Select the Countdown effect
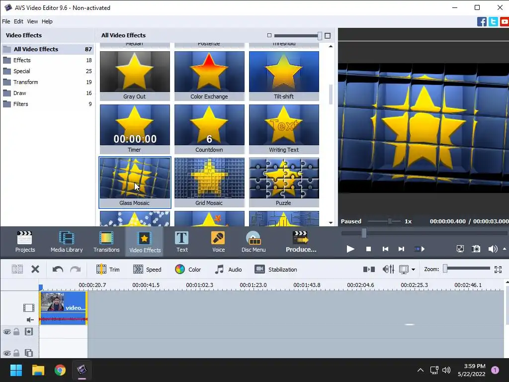The width and height of the screenshot is (509, 382). coord(209,129)
